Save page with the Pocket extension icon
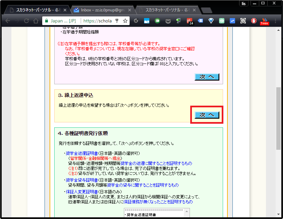This screenshot has height=219, width=283. point(168,21)
